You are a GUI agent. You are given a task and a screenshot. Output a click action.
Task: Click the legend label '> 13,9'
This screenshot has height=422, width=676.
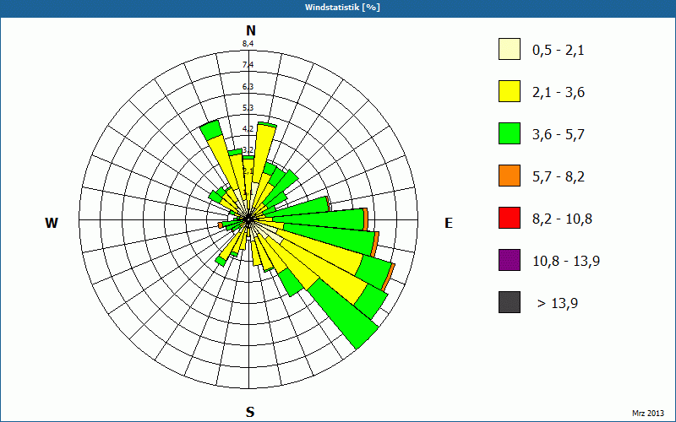coord(558,304)
